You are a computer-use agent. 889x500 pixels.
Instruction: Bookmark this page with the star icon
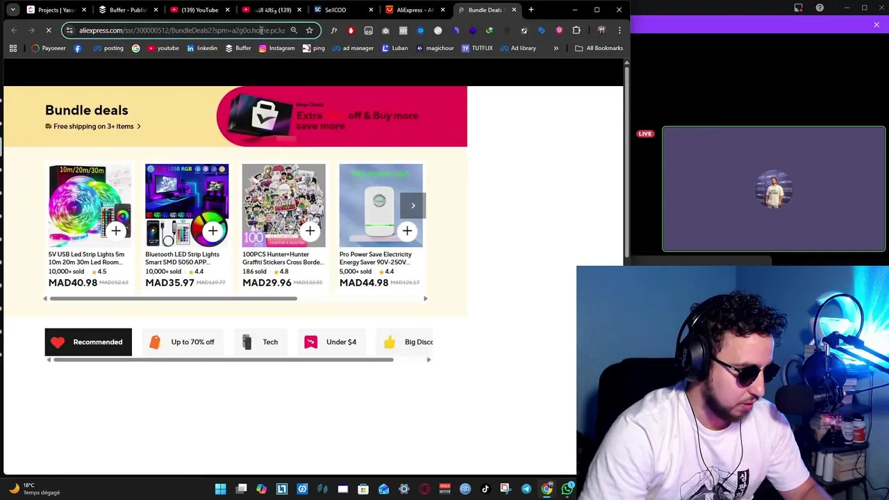tap(310, 31)
